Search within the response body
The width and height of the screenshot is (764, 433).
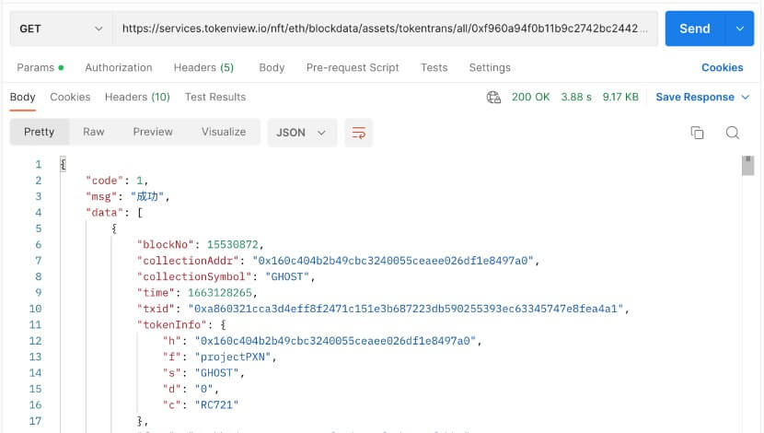tap(733, 133)
